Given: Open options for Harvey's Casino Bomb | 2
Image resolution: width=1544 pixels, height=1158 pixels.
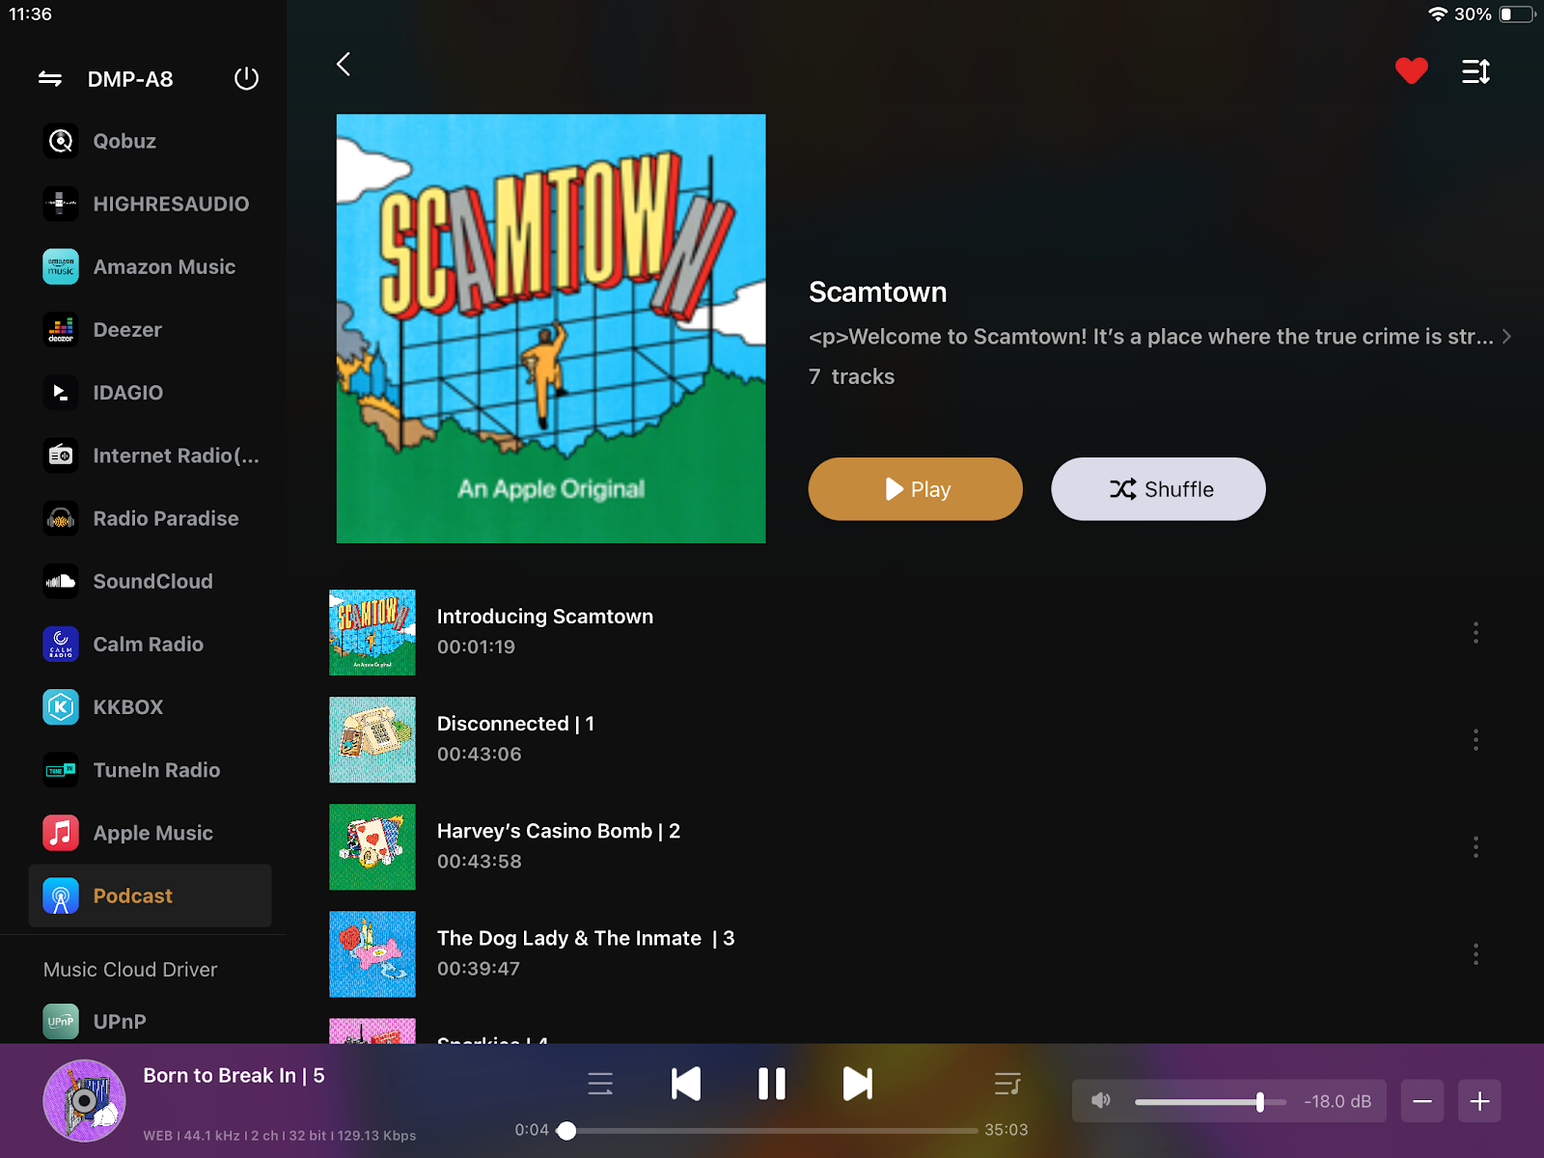Looking at the screenshot, I should (x=1475, y=847).
